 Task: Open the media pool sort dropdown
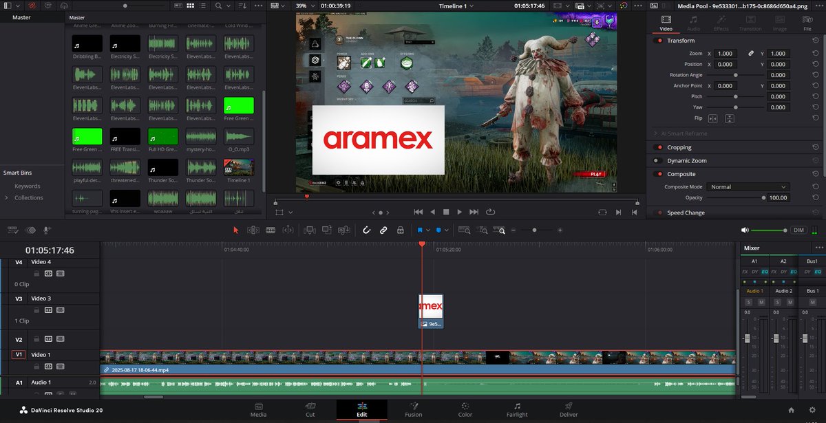point(242,6)
